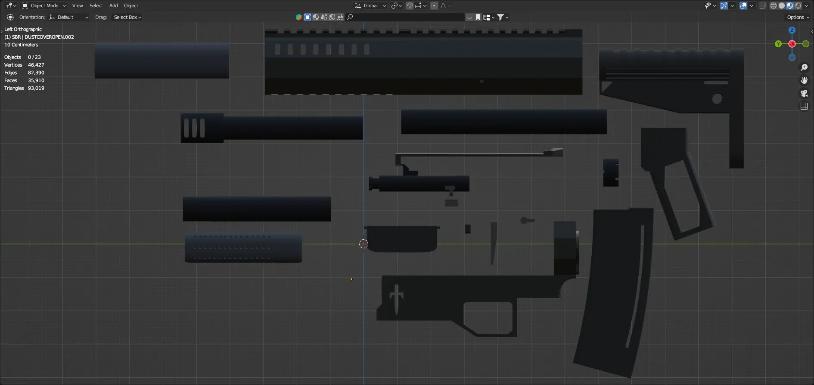The width and height of the screenshot is (814, 385).
Task: Click the droplets icon in second row
Action: coord(324,17)
